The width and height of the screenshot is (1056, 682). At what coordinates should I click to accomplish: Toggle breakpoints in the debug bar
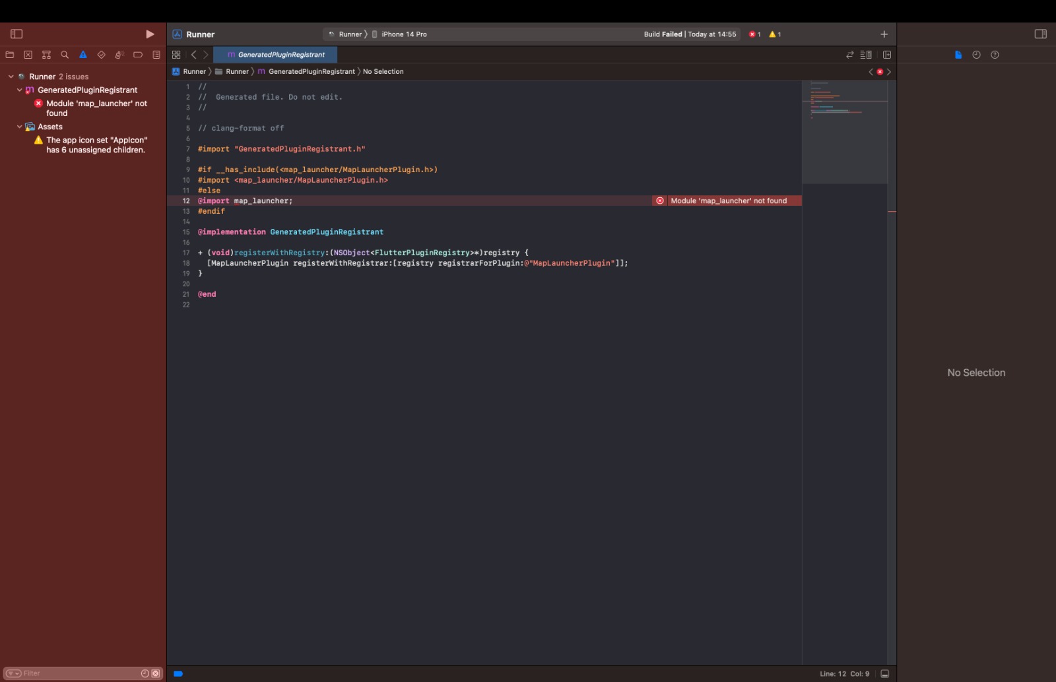tap(177, 673)
